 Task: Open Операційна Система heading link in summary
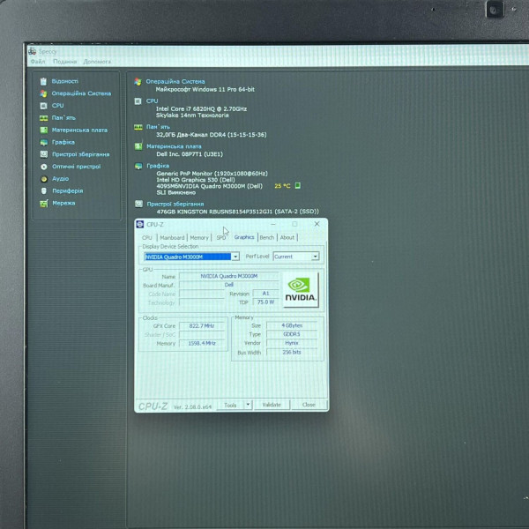[x=175, y=82]
